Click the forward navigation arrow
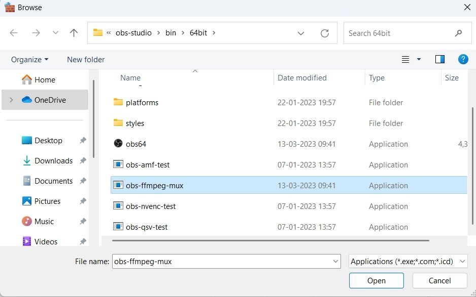The width and height of the screenshot is (476, 297). [x=36, y=32]
